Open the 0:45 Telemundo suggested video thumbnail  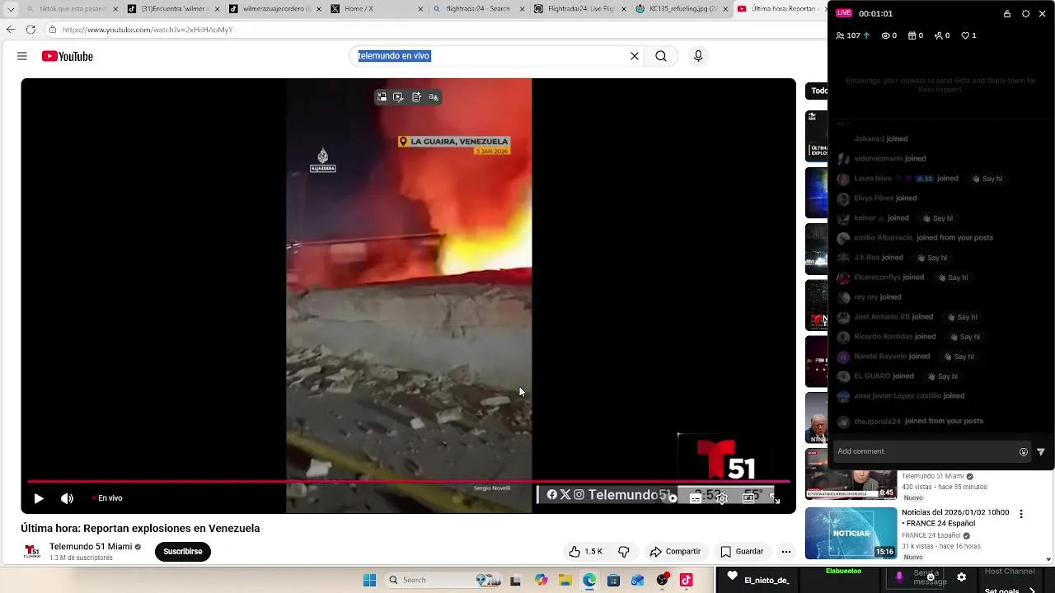[851, 474]
